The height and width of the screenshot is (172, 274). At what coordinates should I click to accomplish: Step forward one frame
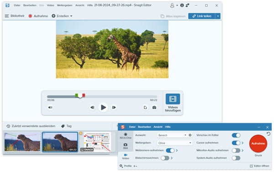pos(114,107)
